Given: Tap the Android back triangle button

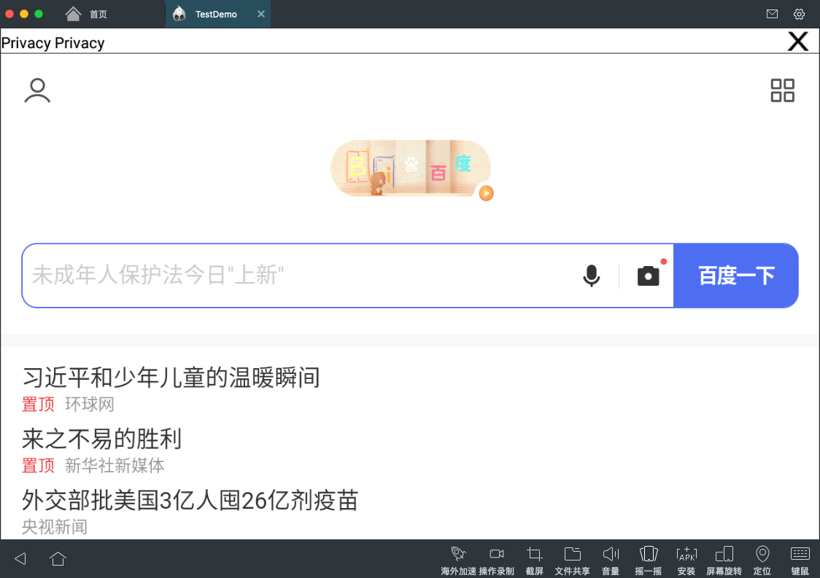Looking at the screenshot, I should [20, 558].
